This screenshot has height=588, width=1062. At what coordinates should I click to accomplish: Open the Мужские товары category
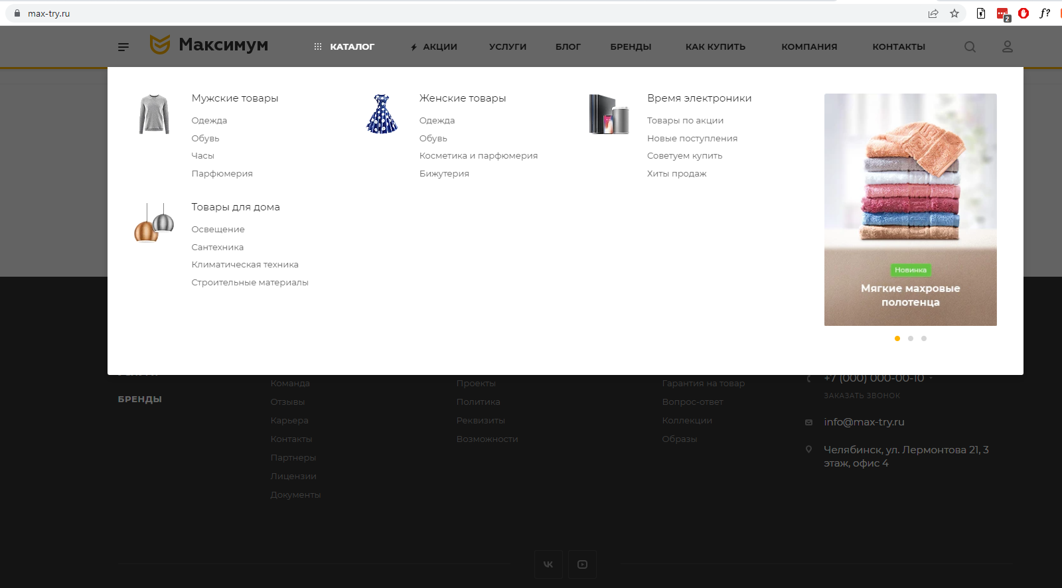click(x=235, y=98)
